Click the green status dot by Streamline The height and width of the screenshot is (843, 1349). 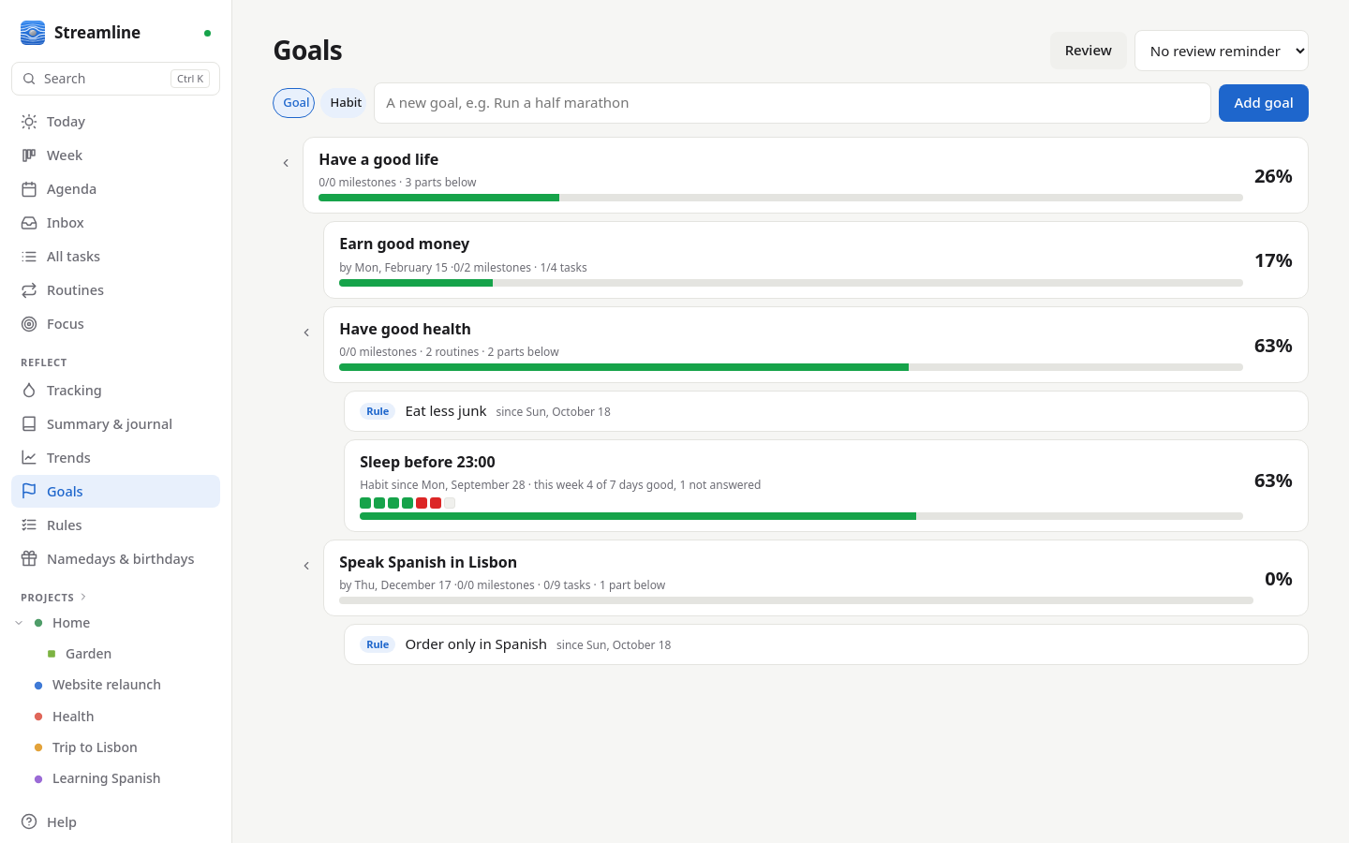(x=207, y=33)
